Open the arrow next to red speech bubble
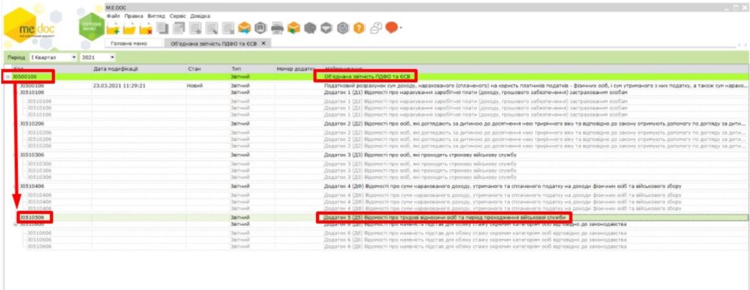This screenshot has height=290, width=750. 401,29
